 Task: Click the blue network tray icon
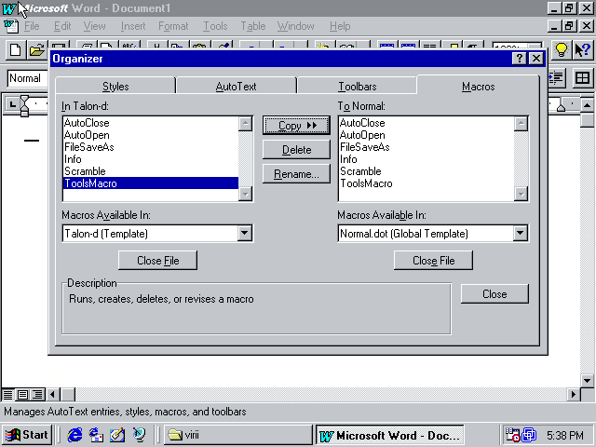pos(529,435)
